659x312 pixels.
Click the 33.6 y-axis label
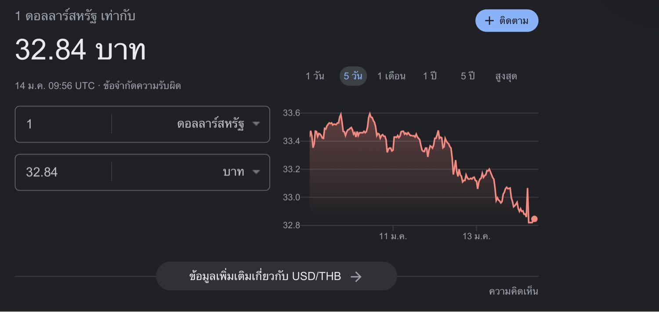pyautogui.click(x=291, y=113)
